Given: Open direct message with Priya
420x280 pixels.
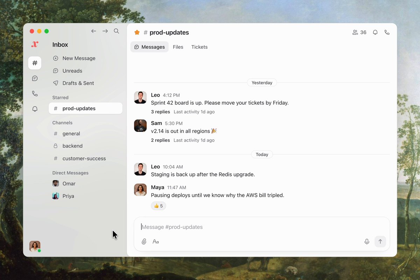Looking at the screenshot, I should 85,196.
